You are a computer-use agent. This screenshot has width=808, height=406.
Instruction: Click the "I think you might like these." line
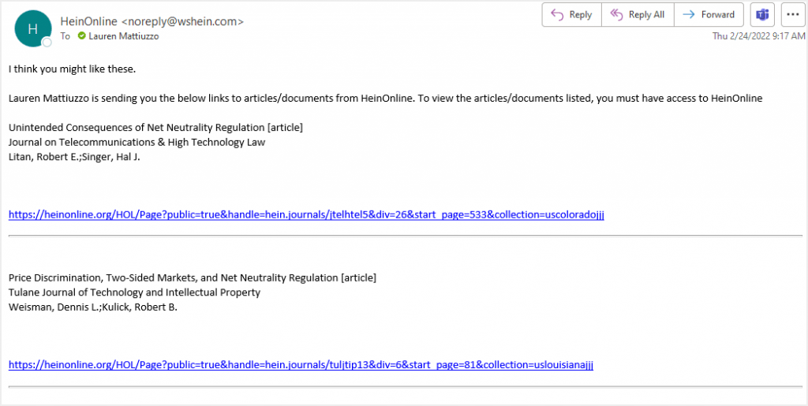[x=72, y=69]
